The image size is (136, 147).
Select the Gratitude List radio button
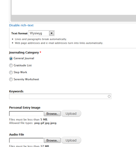point(11,65)
